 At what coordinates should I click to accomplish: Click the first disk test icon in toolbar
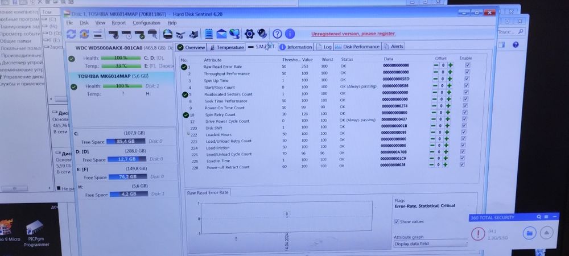[x=114, y=35]
